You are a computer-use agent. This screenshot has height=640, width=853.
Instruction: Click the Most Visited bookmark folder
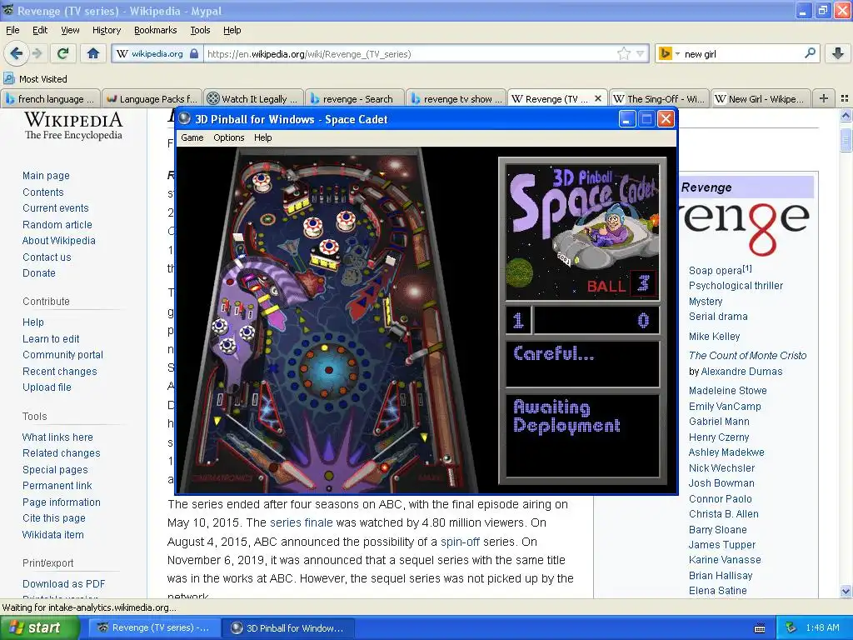tap(35, 79)
